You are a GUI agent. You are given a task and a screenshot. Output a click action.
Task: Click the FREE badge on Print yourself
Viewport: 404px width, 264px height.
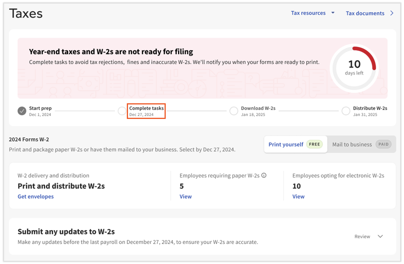click(314, 144)
